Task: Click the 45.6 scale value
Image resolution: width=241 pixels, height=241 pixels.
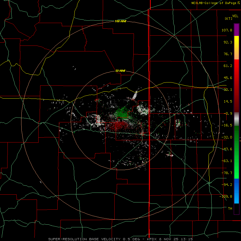Action: (x=228, y=78)
